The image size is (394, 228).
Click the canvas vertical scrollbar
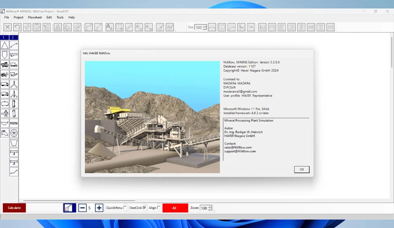392,52
